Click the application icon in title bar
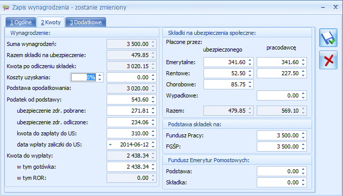This screenshot has width=343, height=196. (6, 8)
